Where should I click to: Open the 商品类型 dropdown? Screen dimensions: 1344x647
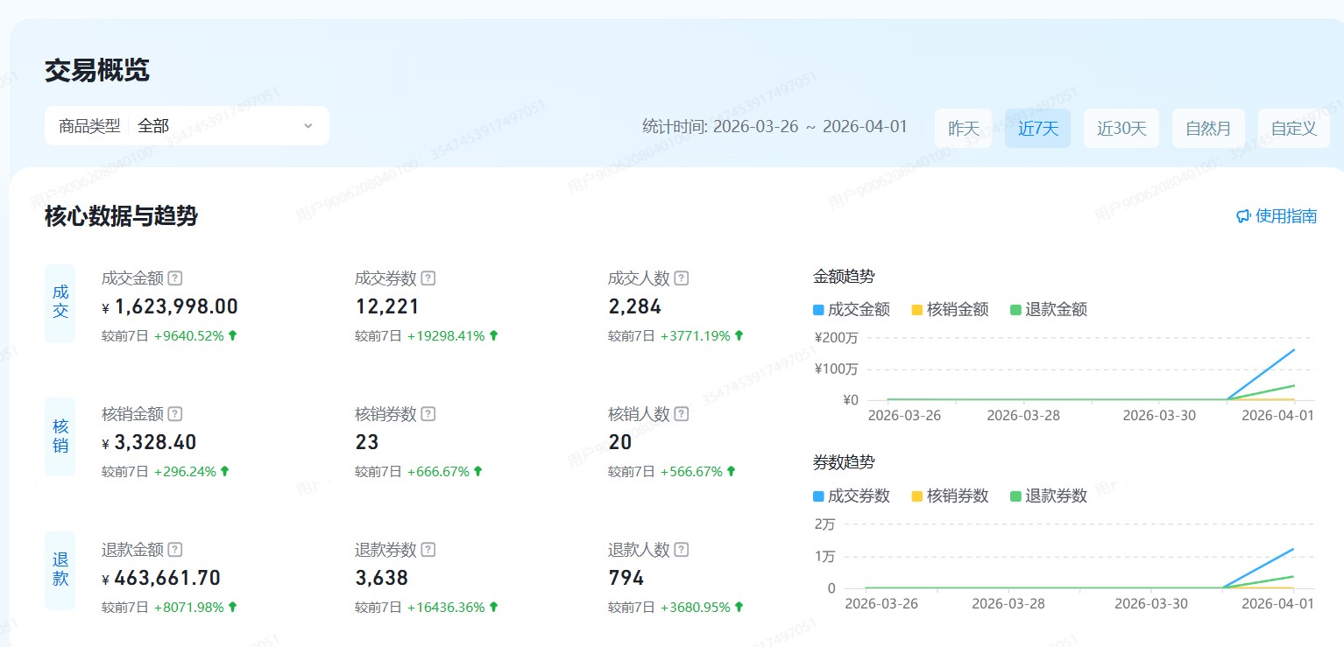tap(187, 126)
